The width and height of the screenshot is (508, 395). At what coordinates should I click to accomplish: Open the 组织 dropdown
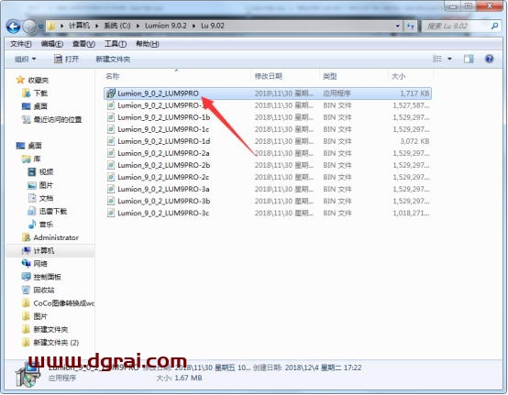(x=26, y=60)
